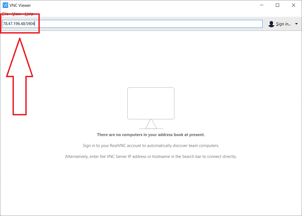This screenshot has height=216, width=302.
Task: Click the 'no computers in your address book' message
Action: pos(151,135)
